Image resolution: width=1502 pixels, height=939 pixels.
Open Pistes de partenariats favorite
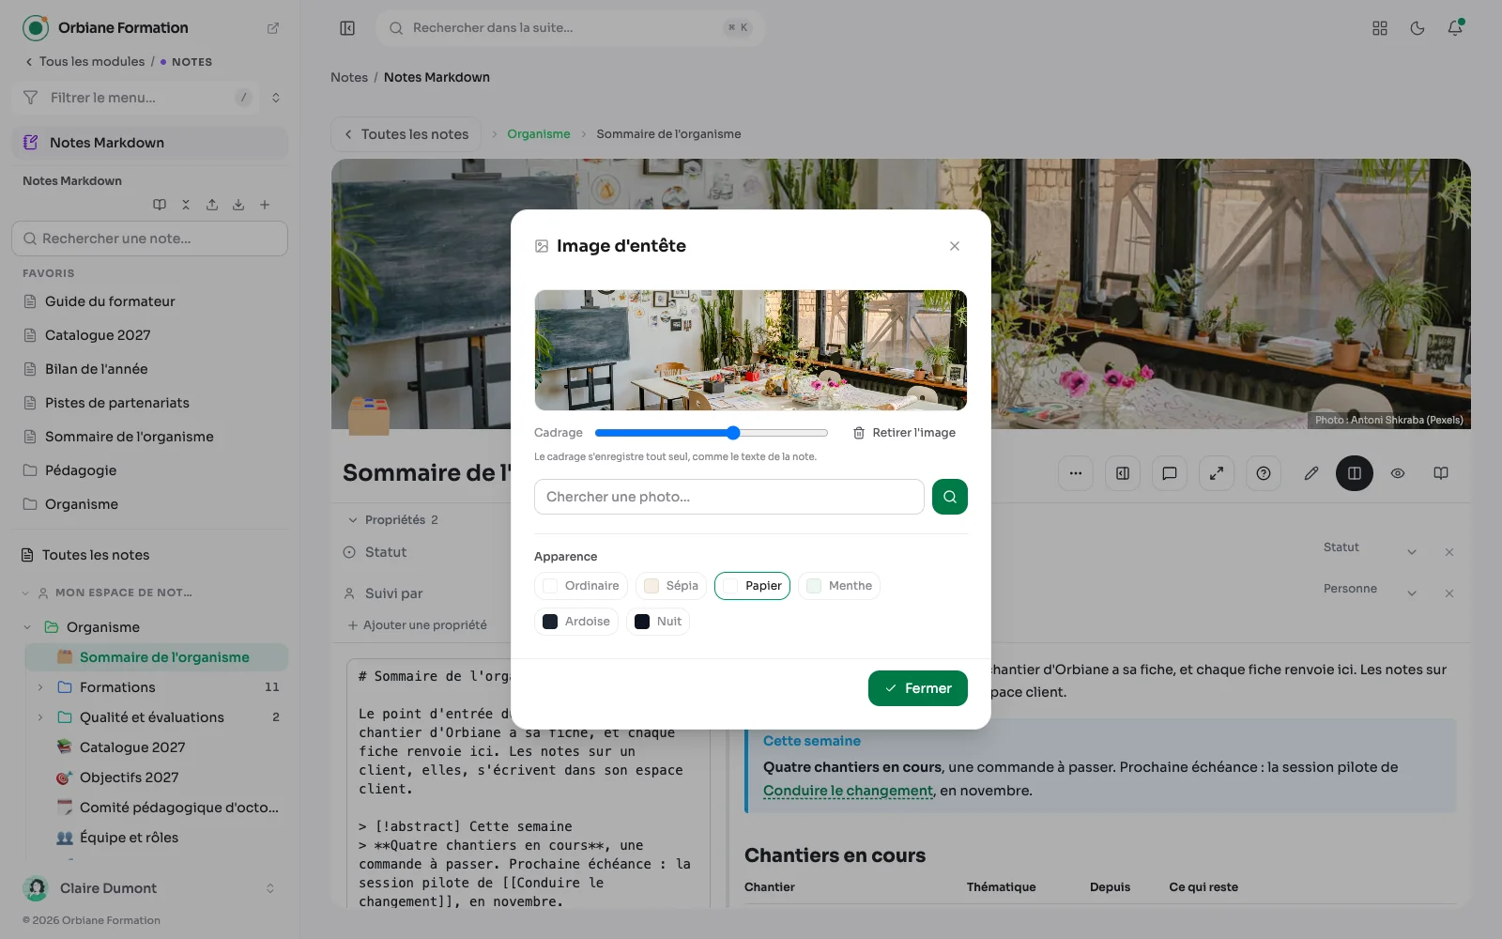tap(150, 403)
